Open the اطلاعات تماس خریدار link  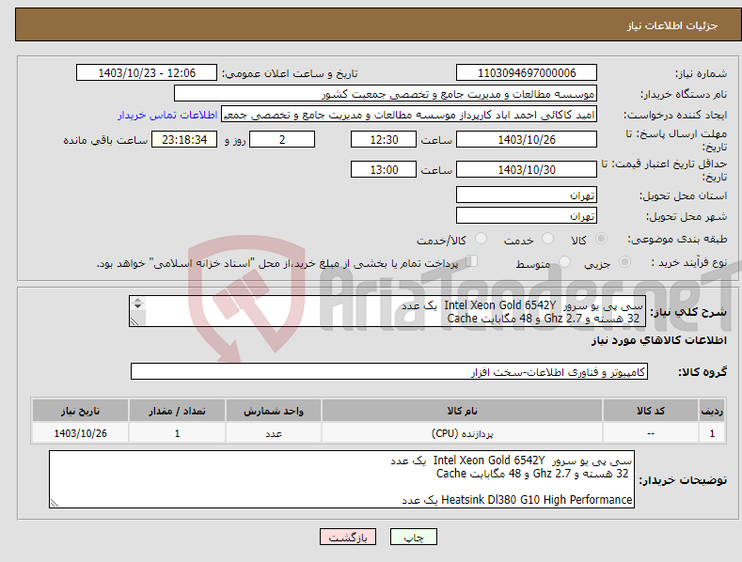(167, 115)
